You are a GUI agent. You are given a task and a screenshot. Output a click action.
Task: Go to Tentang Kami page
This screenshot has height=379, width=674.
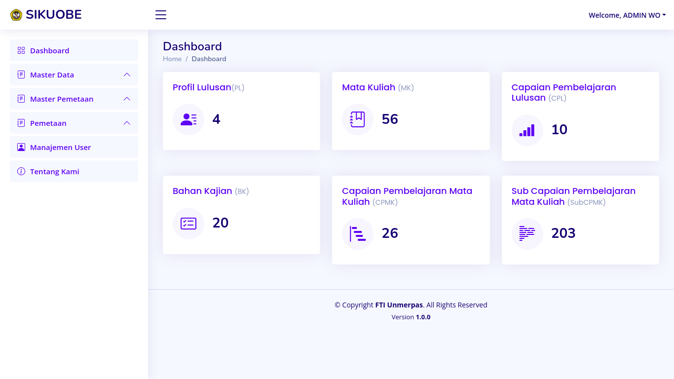54,171
